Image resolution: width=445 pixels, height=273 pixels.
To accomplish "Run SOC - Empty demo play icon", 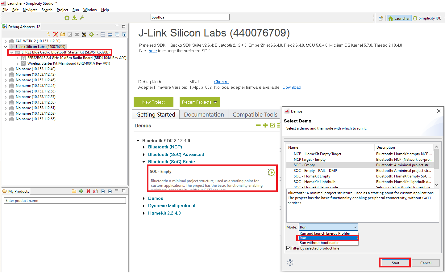I will point(271,173).
